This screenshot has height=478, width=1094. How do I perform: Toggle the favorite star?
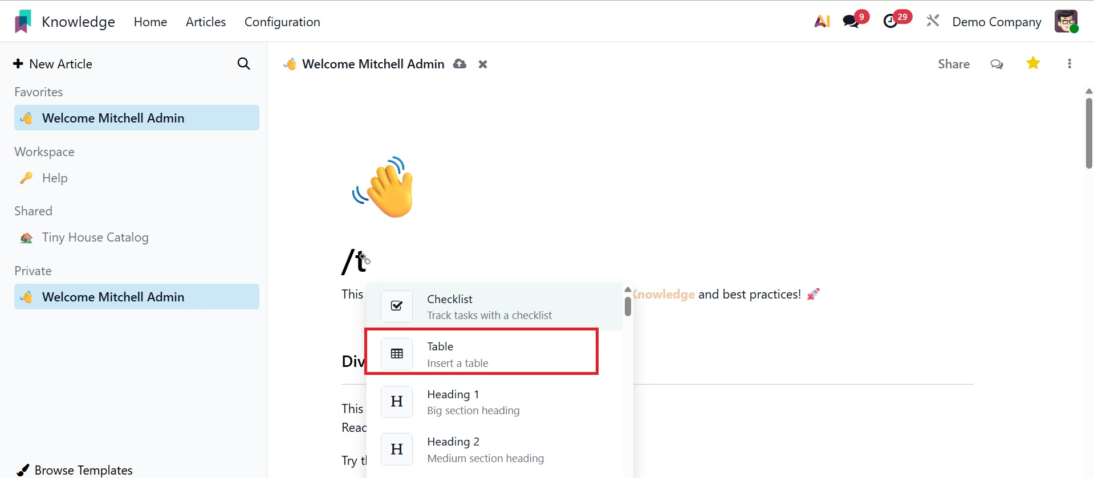(1033, 63)
